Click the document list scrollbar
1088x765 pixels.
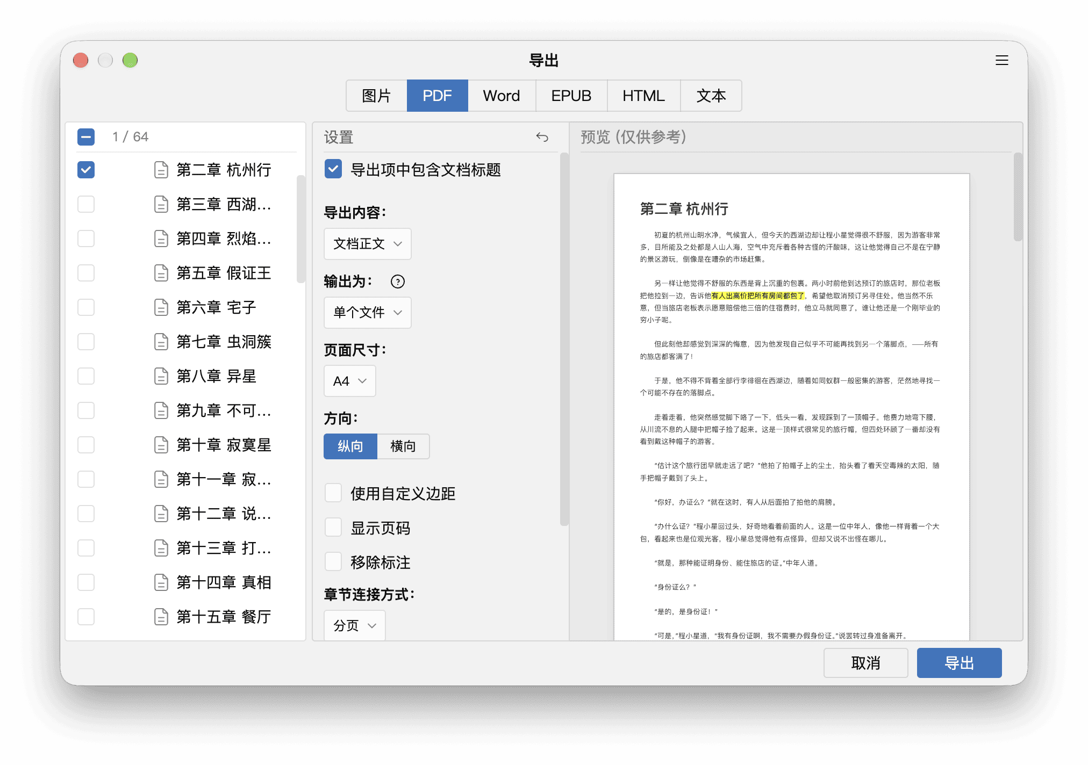coord(300,229)
